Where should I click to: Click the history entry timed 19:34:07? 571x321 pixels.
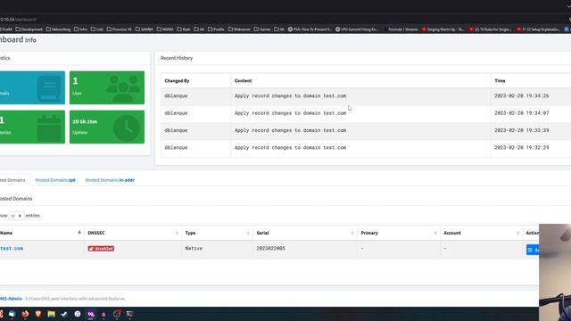pyautogui.click(x=366, y=113)
